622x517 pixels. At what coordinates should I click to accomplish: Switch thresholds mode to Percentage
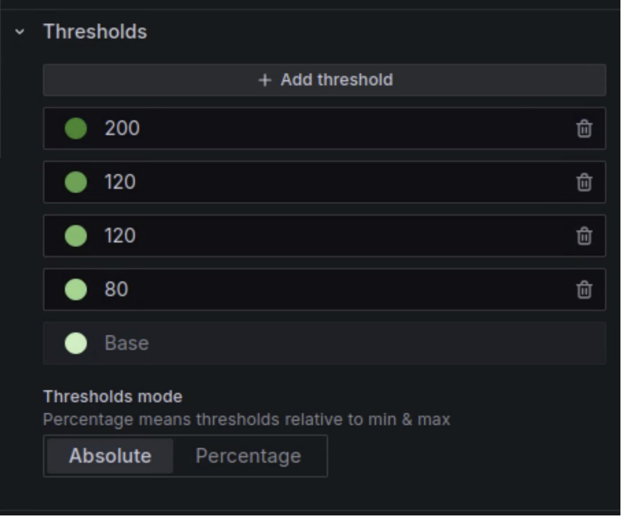pos(248,456)
